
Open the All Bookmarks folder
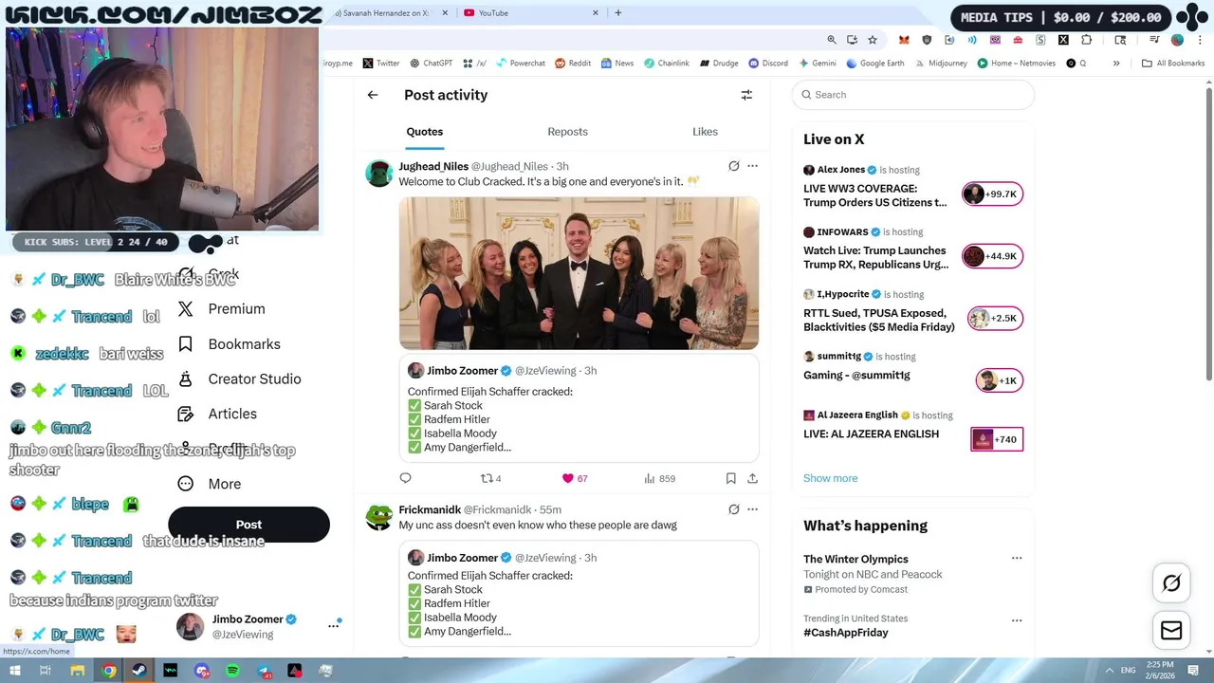(x=1173, y=64)
